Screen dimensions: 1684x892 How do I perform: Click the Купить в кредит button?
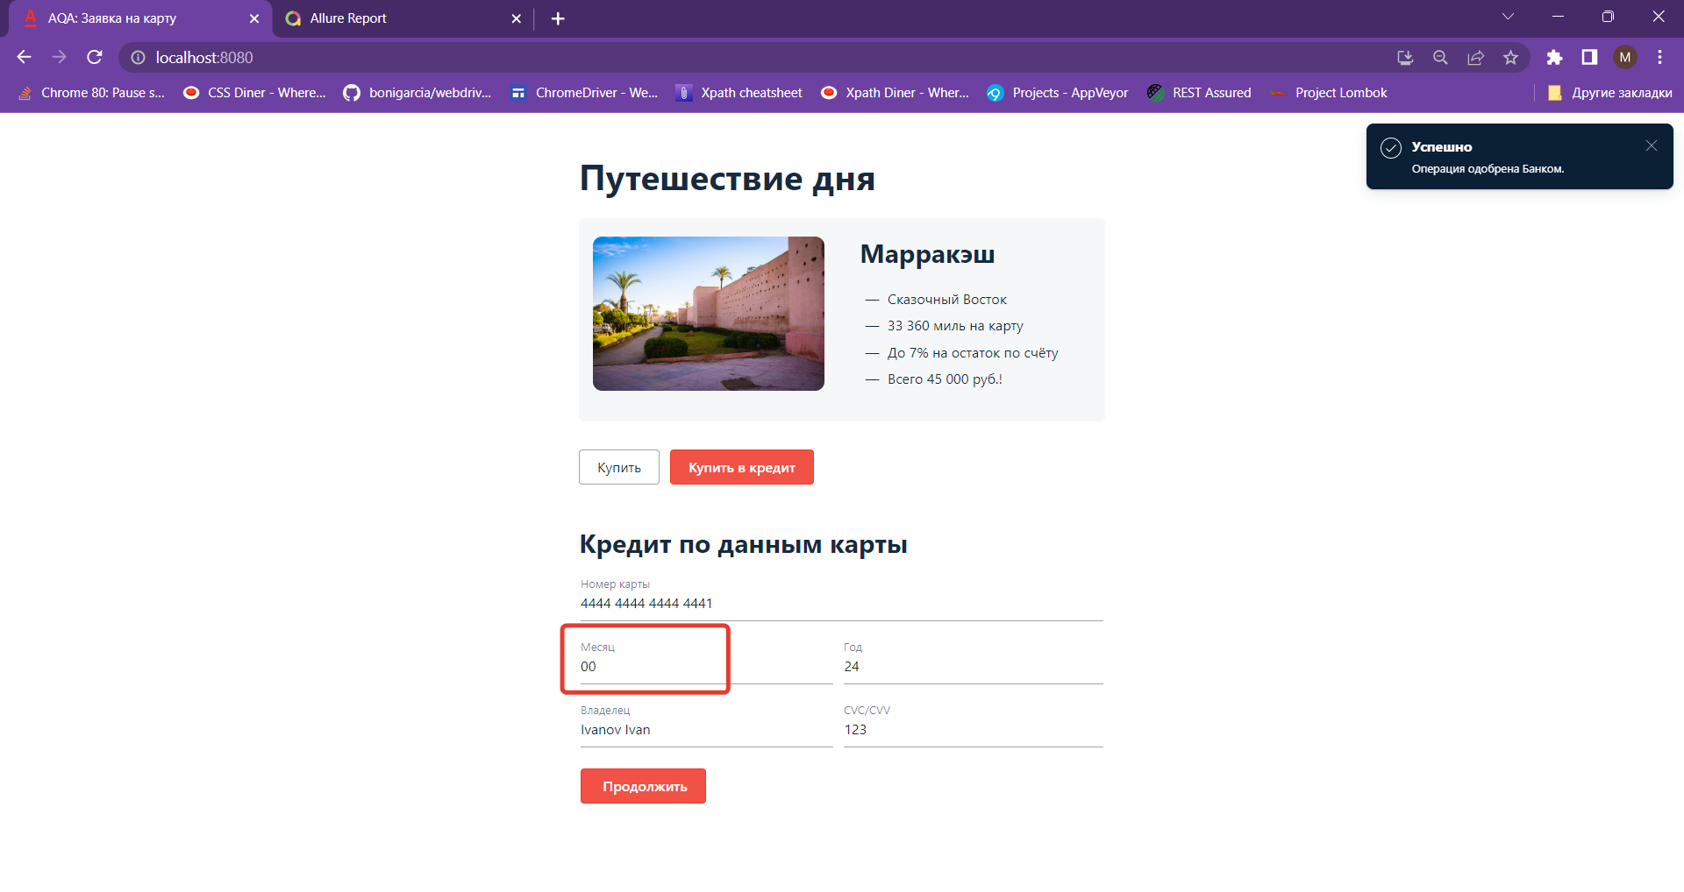coord(741,467)
